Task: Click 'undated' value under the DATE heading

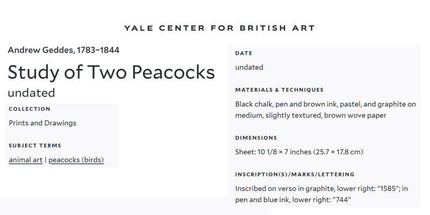Action: click(x=249, y=68)
